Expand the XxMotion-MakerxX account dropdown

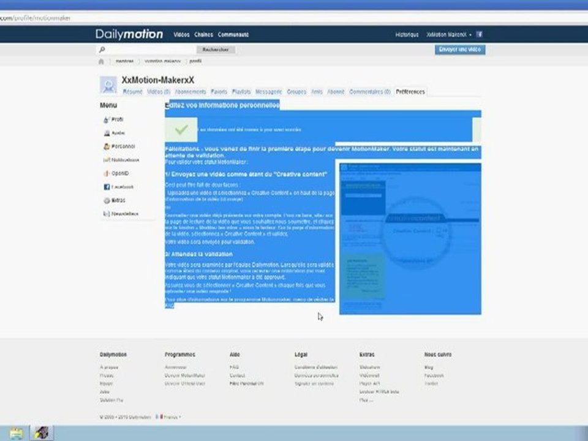[449, 34]
